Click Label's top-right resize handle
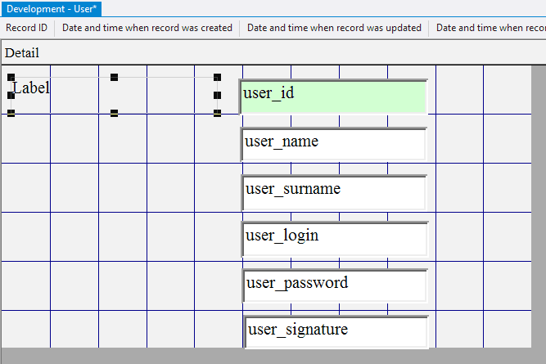Screen dimensions: 546x364 point(217,78)
